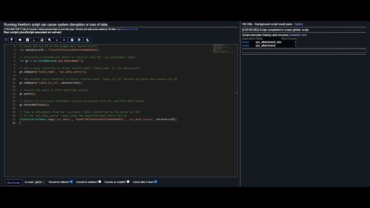This screenshot has width=370, height=208.
Task: Click the help question mark circle icon
Action: coord(6,40)
